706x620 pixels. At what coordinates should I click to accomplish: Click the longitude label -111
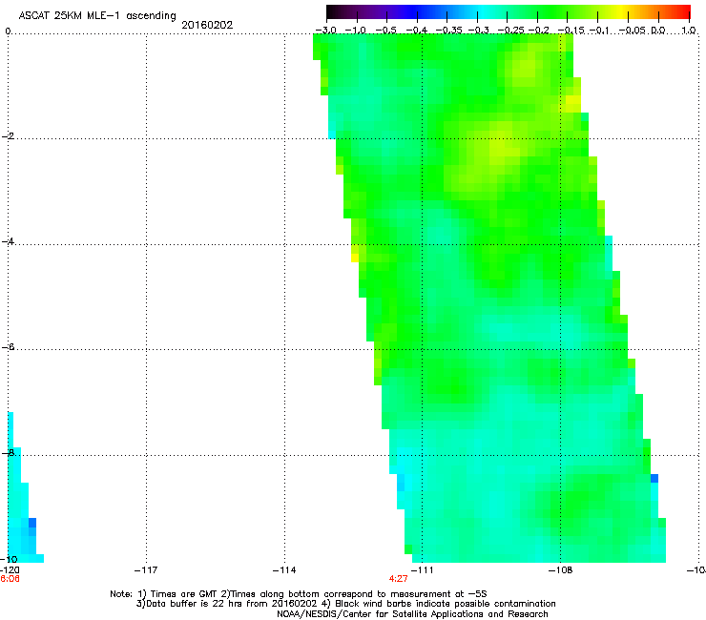tap(422, 570)
